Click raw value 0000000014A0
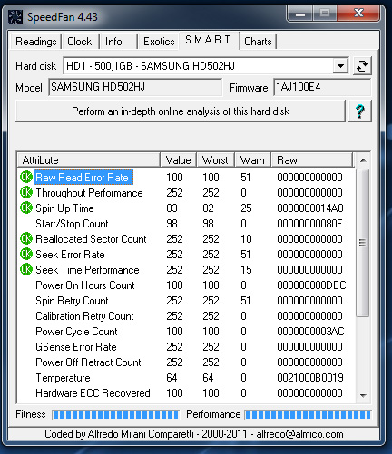 click(310, 208)
